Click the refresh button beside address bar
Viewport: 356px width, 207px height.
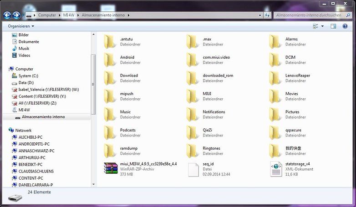267,15
